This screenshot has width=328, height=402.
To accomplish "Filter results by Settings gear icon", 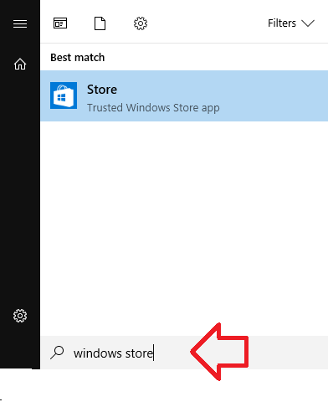I will click(x=141, y=23).
